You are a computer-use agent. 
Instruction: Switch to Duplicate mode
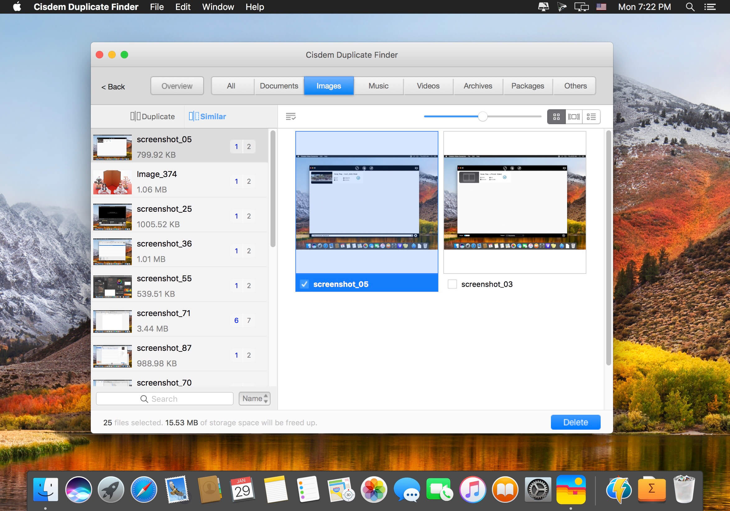click(x=153, y=116)
